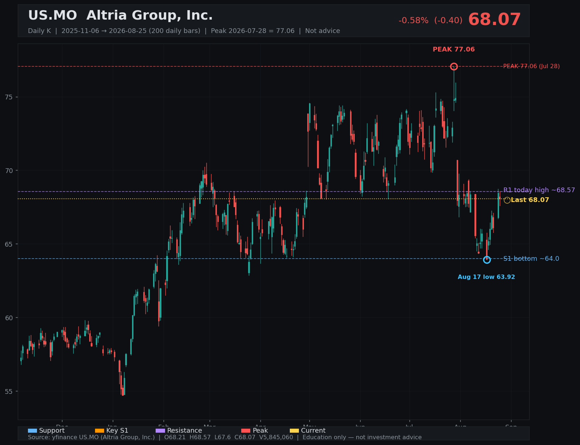Click the purple Resistance legend swatch
Image resolution: width=580 pixels, height=445 pixels.
[160, 431]
